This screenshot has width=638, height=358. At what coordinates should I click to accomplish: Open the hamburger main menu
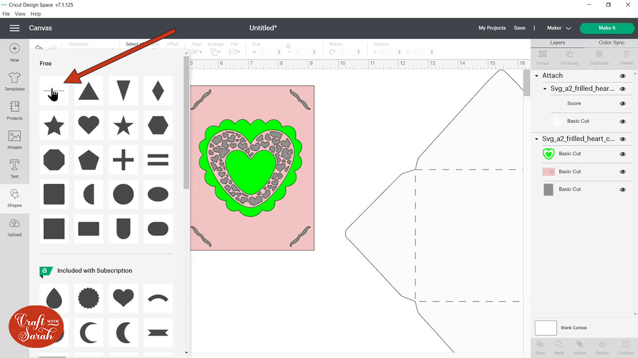tap(14, 28)
